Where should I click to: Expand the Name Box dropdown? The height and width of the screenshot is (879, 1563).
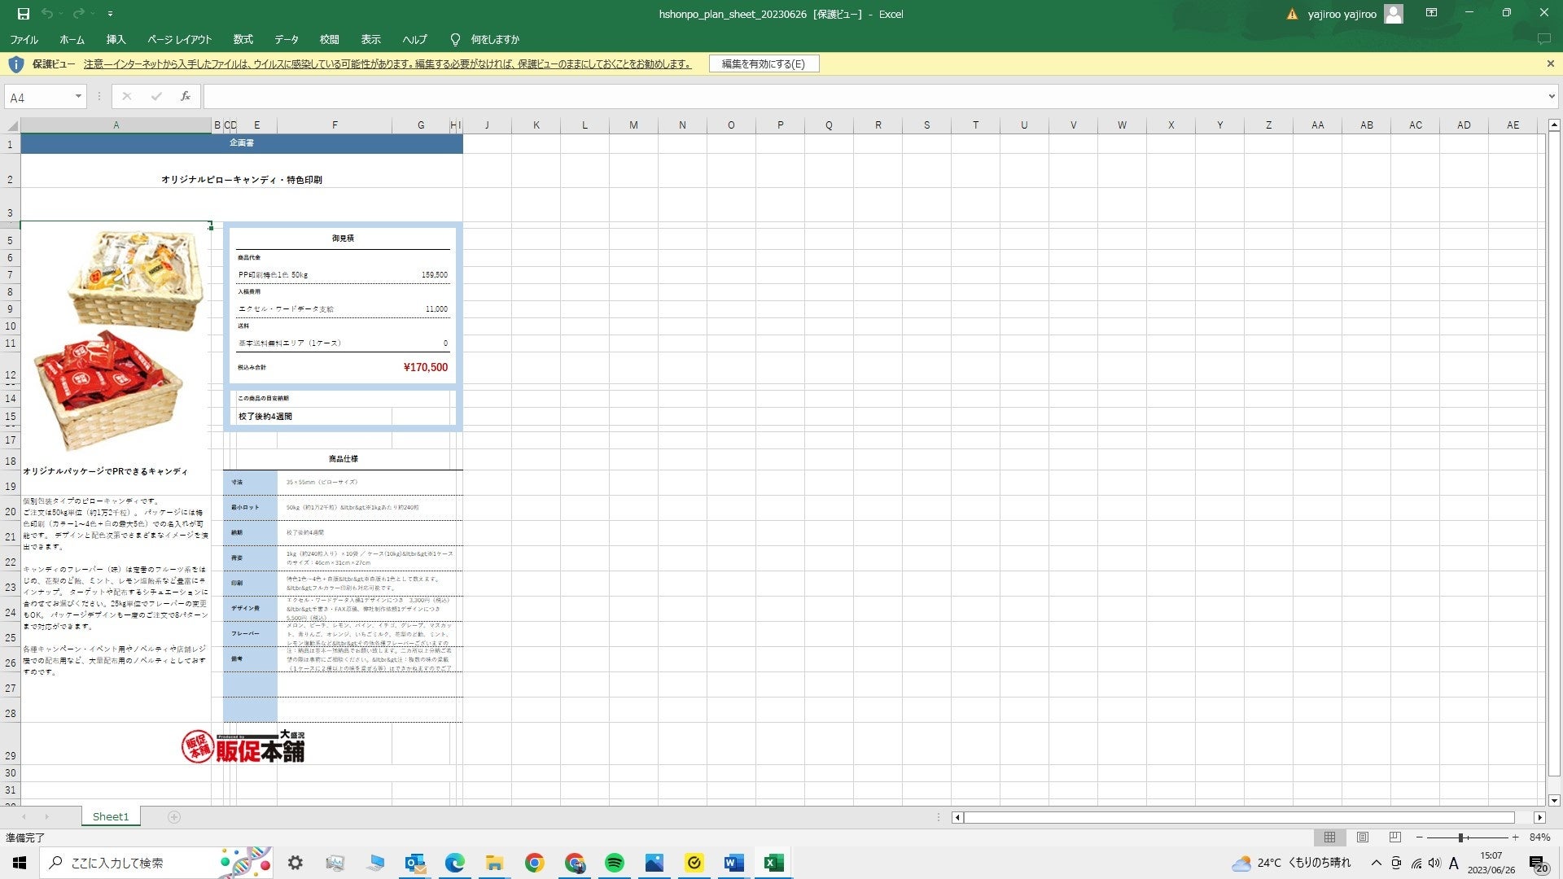point(78,97)
